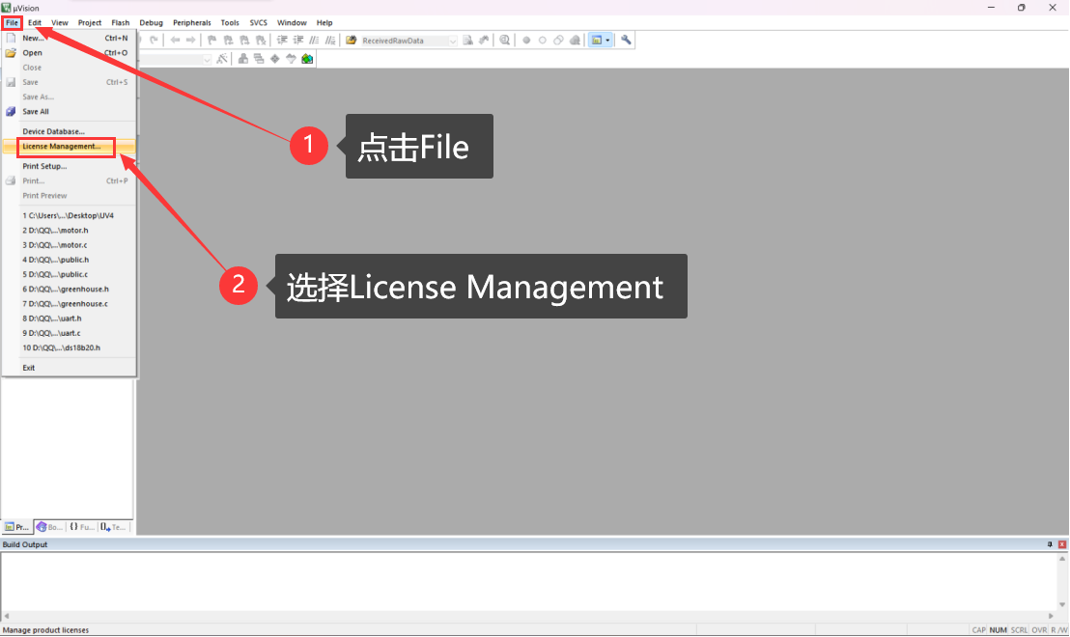Image resolution: width=1070 pixels, height=637 pixels.
Task: Click the manage run-time environment diamond icon
Action: pos(275,59)
